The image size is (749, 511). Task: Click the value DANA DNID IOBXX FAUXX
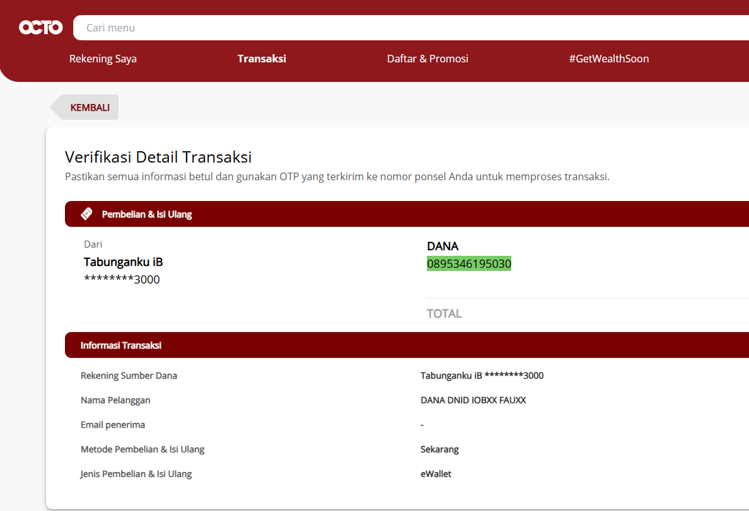coord(473,400)
